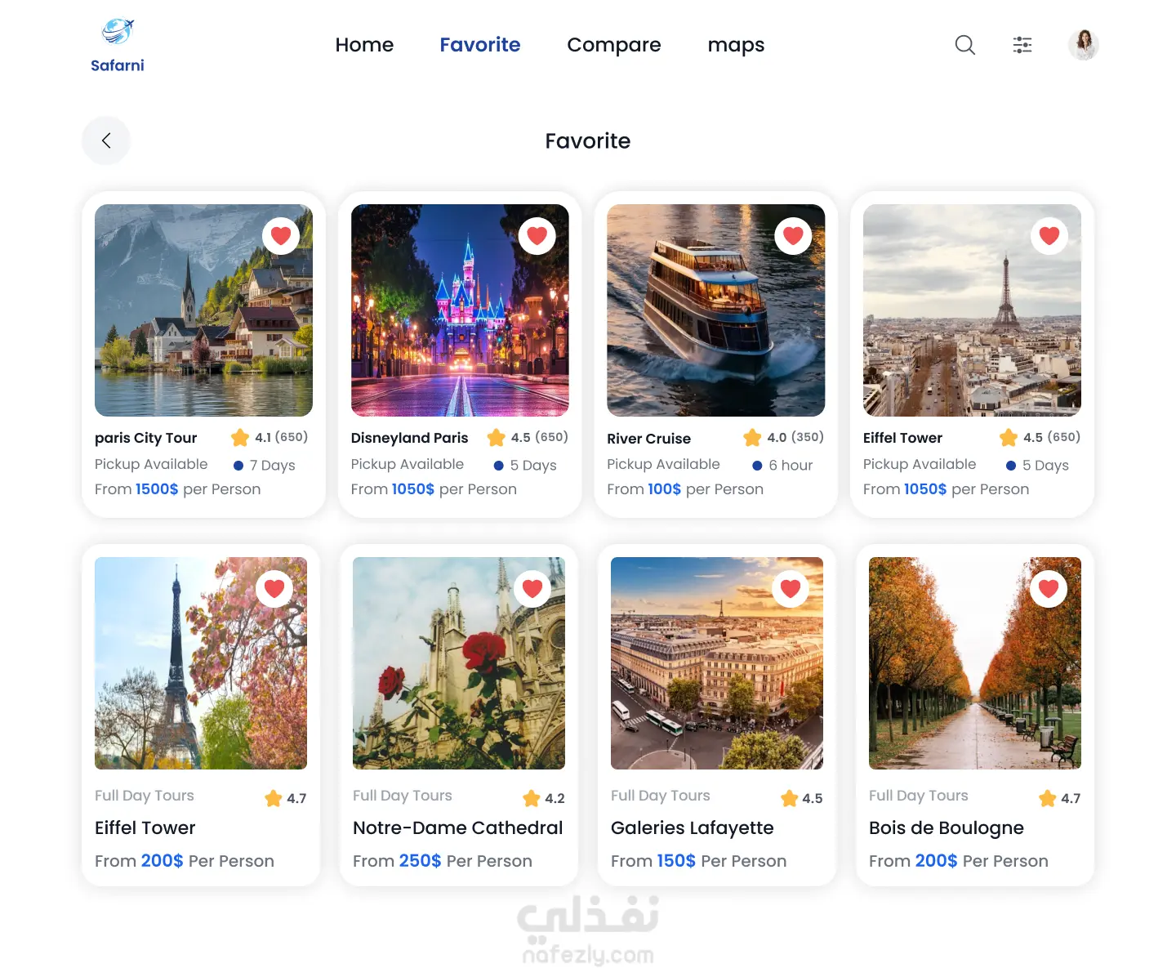The width and height of the screenshot is (1176, 968).
Task: Click the star icon on Disneyland Paris card
Action: pyautogui.click(x=497, y=438)
